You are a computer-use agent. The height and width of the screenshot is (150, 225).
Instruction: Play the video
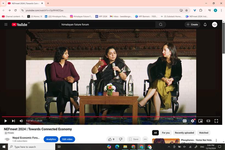(x=5, y=121)
